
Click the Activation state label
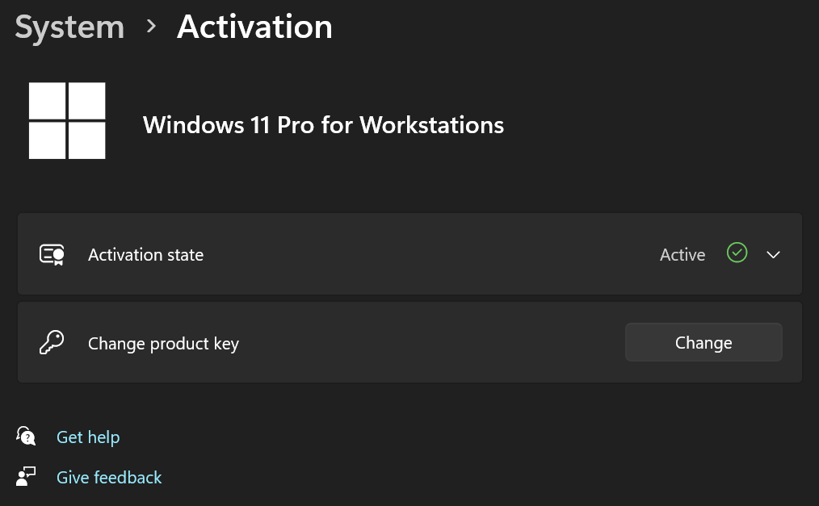point(145,254)
